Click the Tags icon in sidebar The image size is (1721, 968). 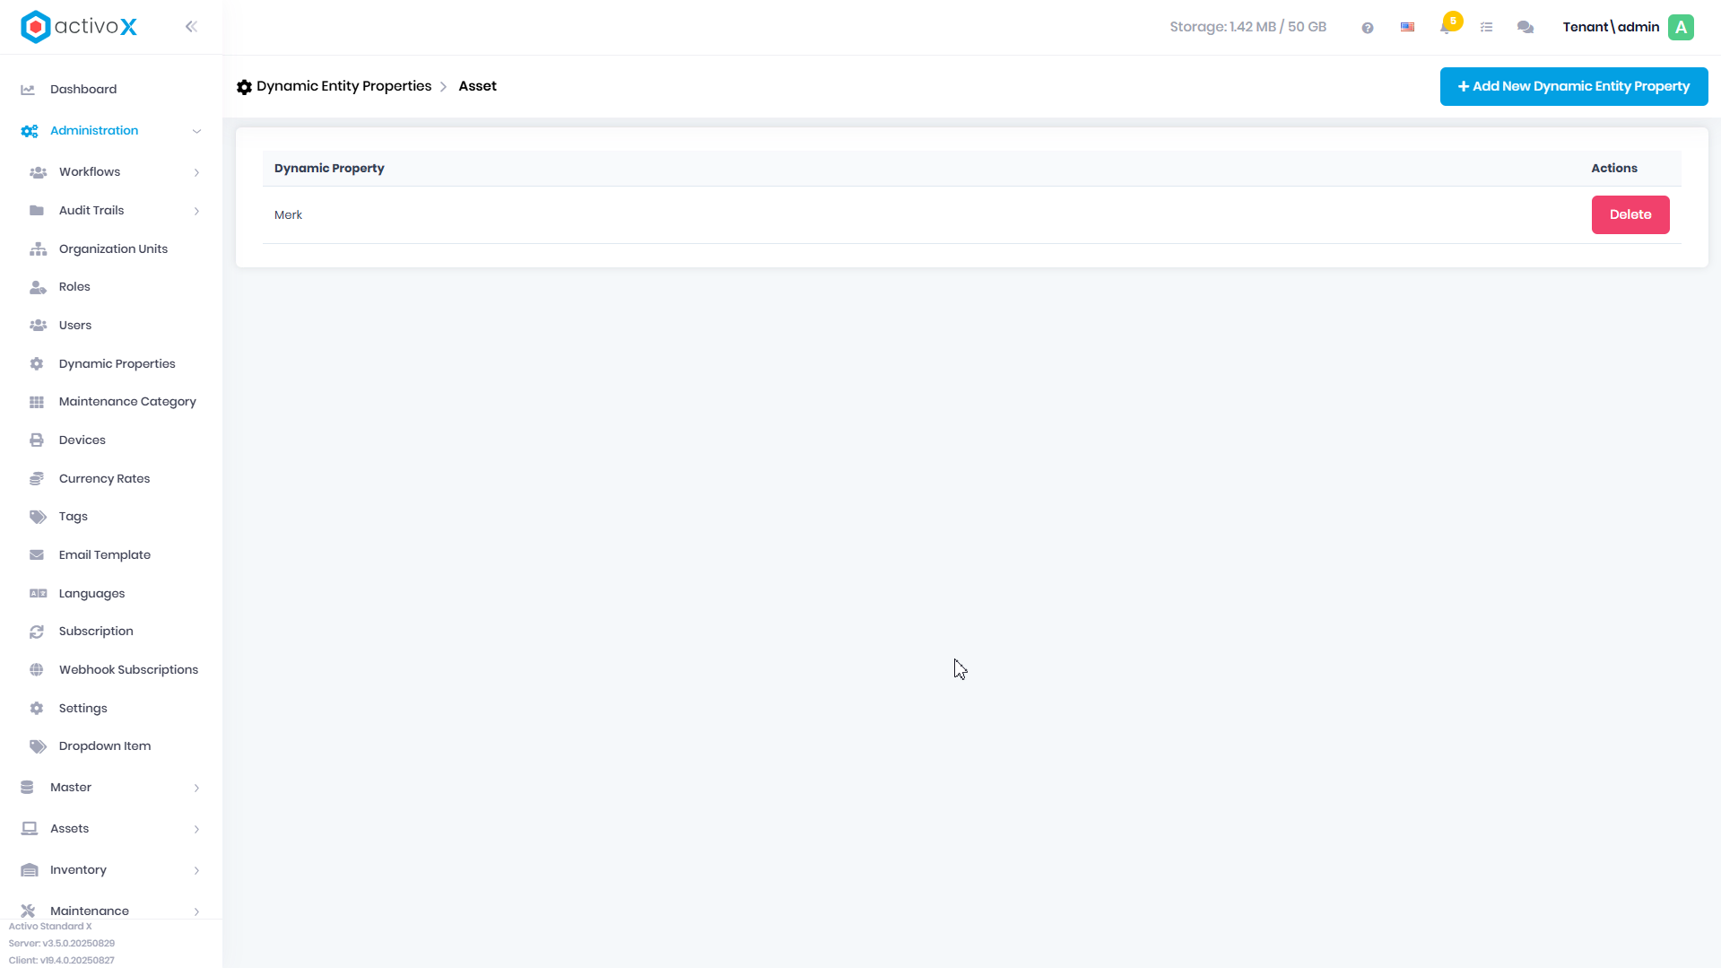tap(38, 517)
